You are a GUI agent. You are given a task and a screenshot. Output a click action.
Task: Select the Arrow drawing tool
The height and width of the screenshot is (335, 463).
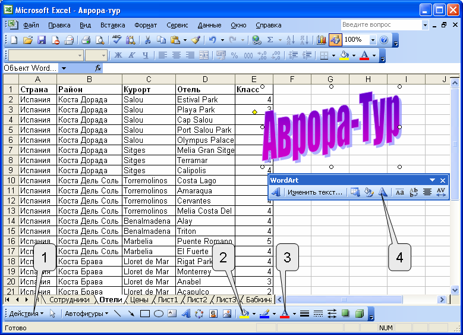coord(131,314)
